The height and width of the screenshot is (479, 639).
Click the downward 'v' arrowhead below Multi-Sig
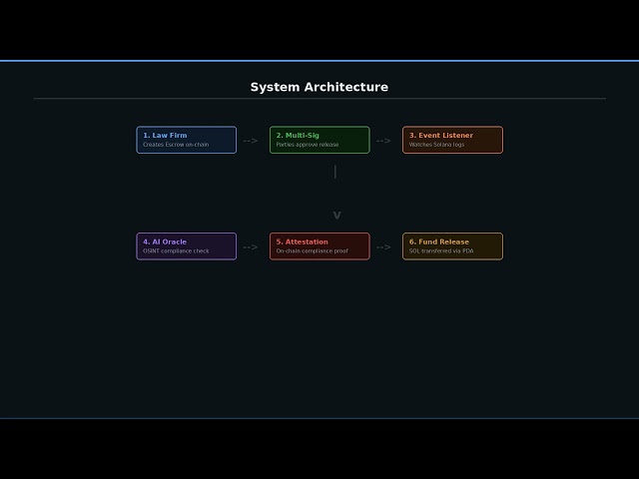(x=336, y=216)
